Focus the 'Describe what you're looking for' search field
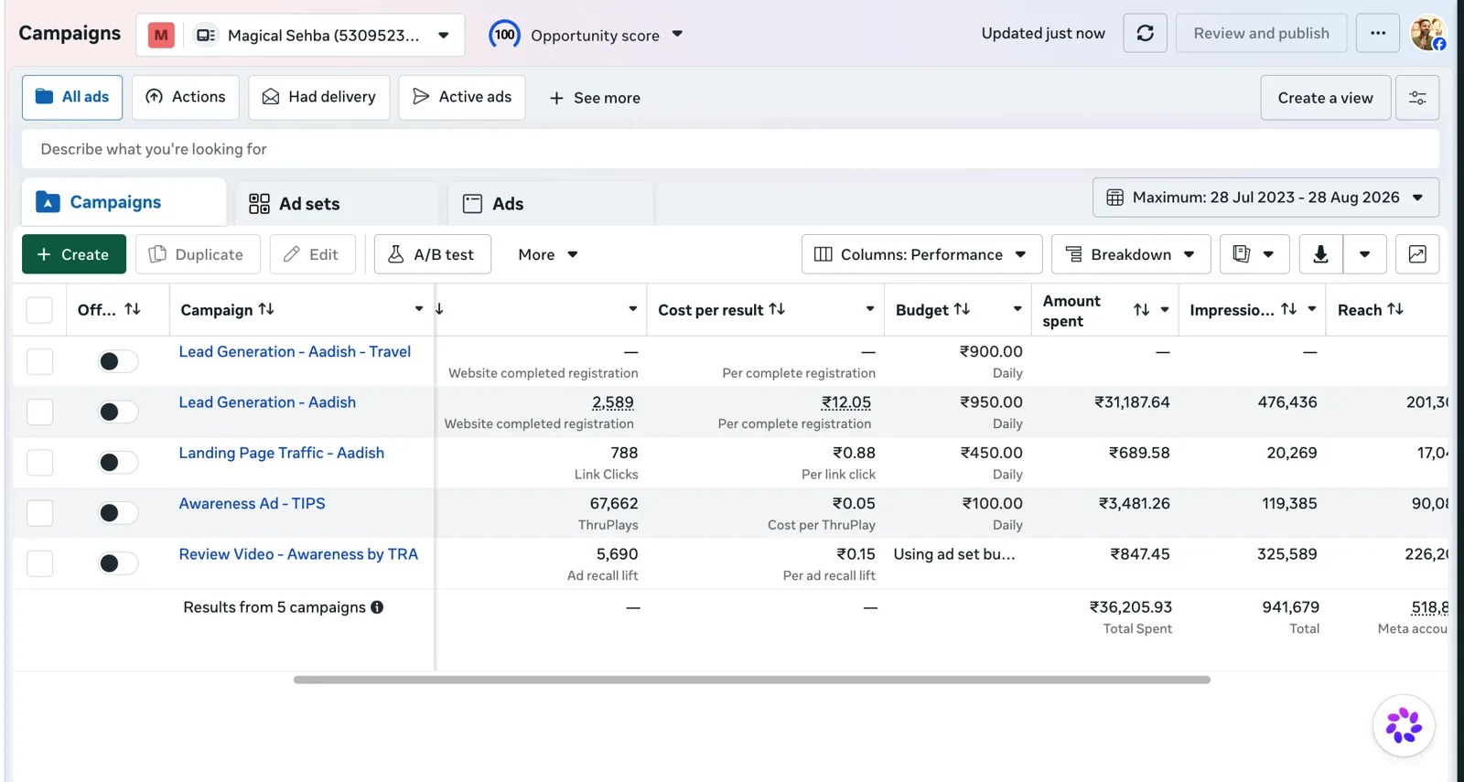Screen dimensions: 1464x782 [x=730, y=149]
